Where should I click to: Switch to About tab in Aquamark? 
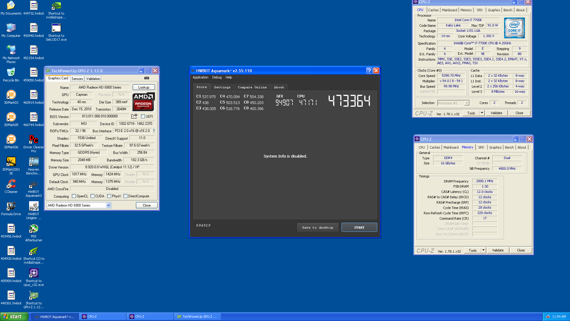tap(279, 87)
